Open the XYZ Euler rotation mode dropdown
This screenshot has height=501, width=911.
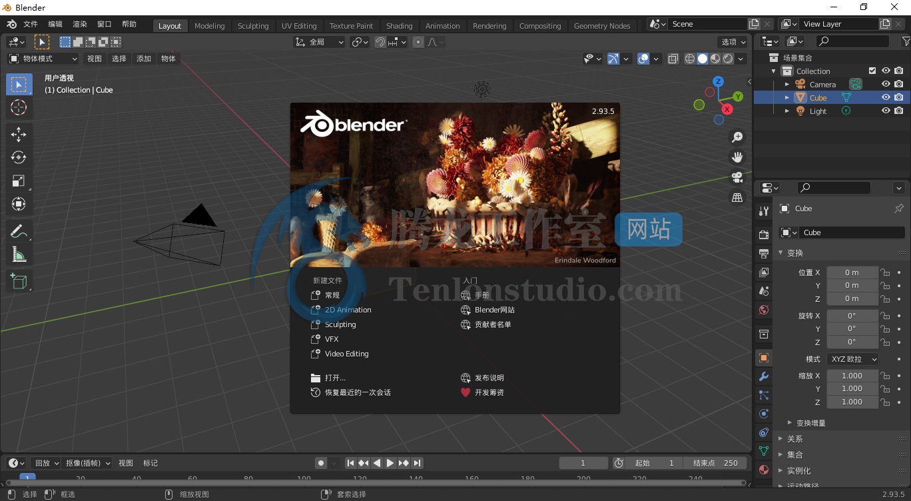coord(852,359)
